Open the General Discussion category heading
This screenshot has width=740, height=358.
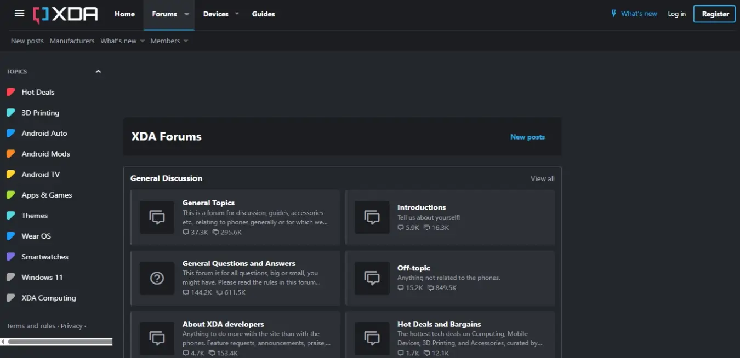(x=166, y=178)
